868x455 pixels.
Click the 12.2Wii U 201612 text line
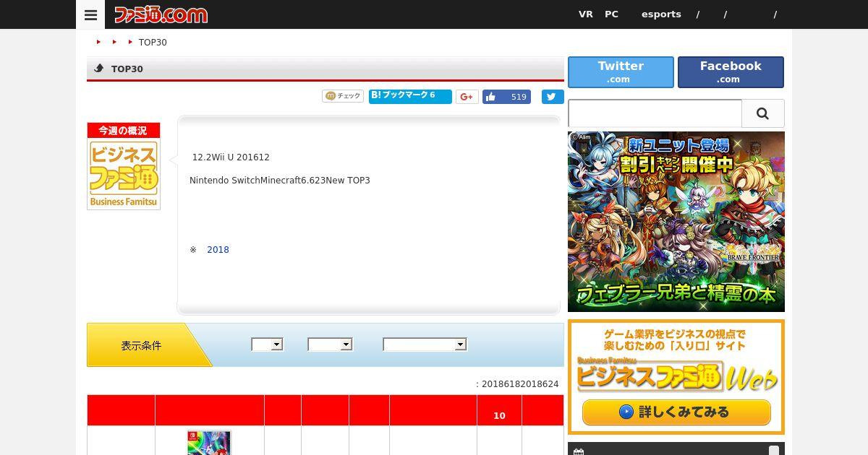[231, 157]
